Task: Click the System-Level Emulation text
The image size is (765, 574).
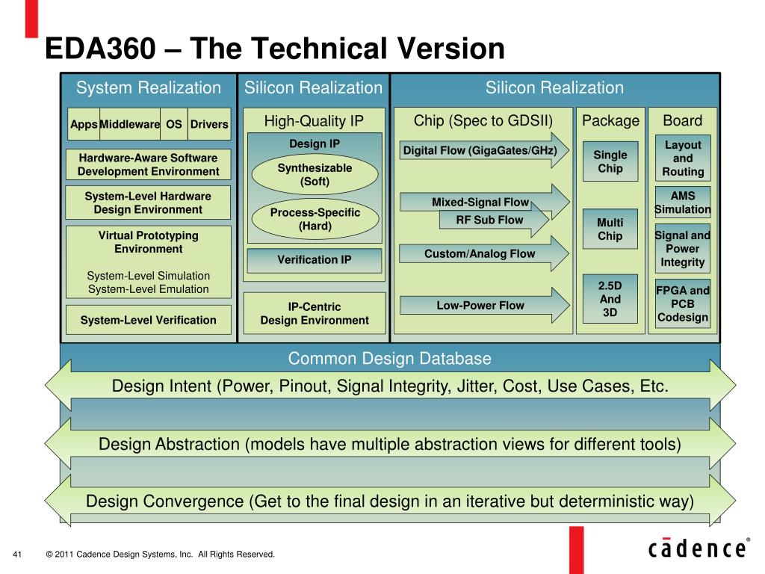Action: (149, 289)
